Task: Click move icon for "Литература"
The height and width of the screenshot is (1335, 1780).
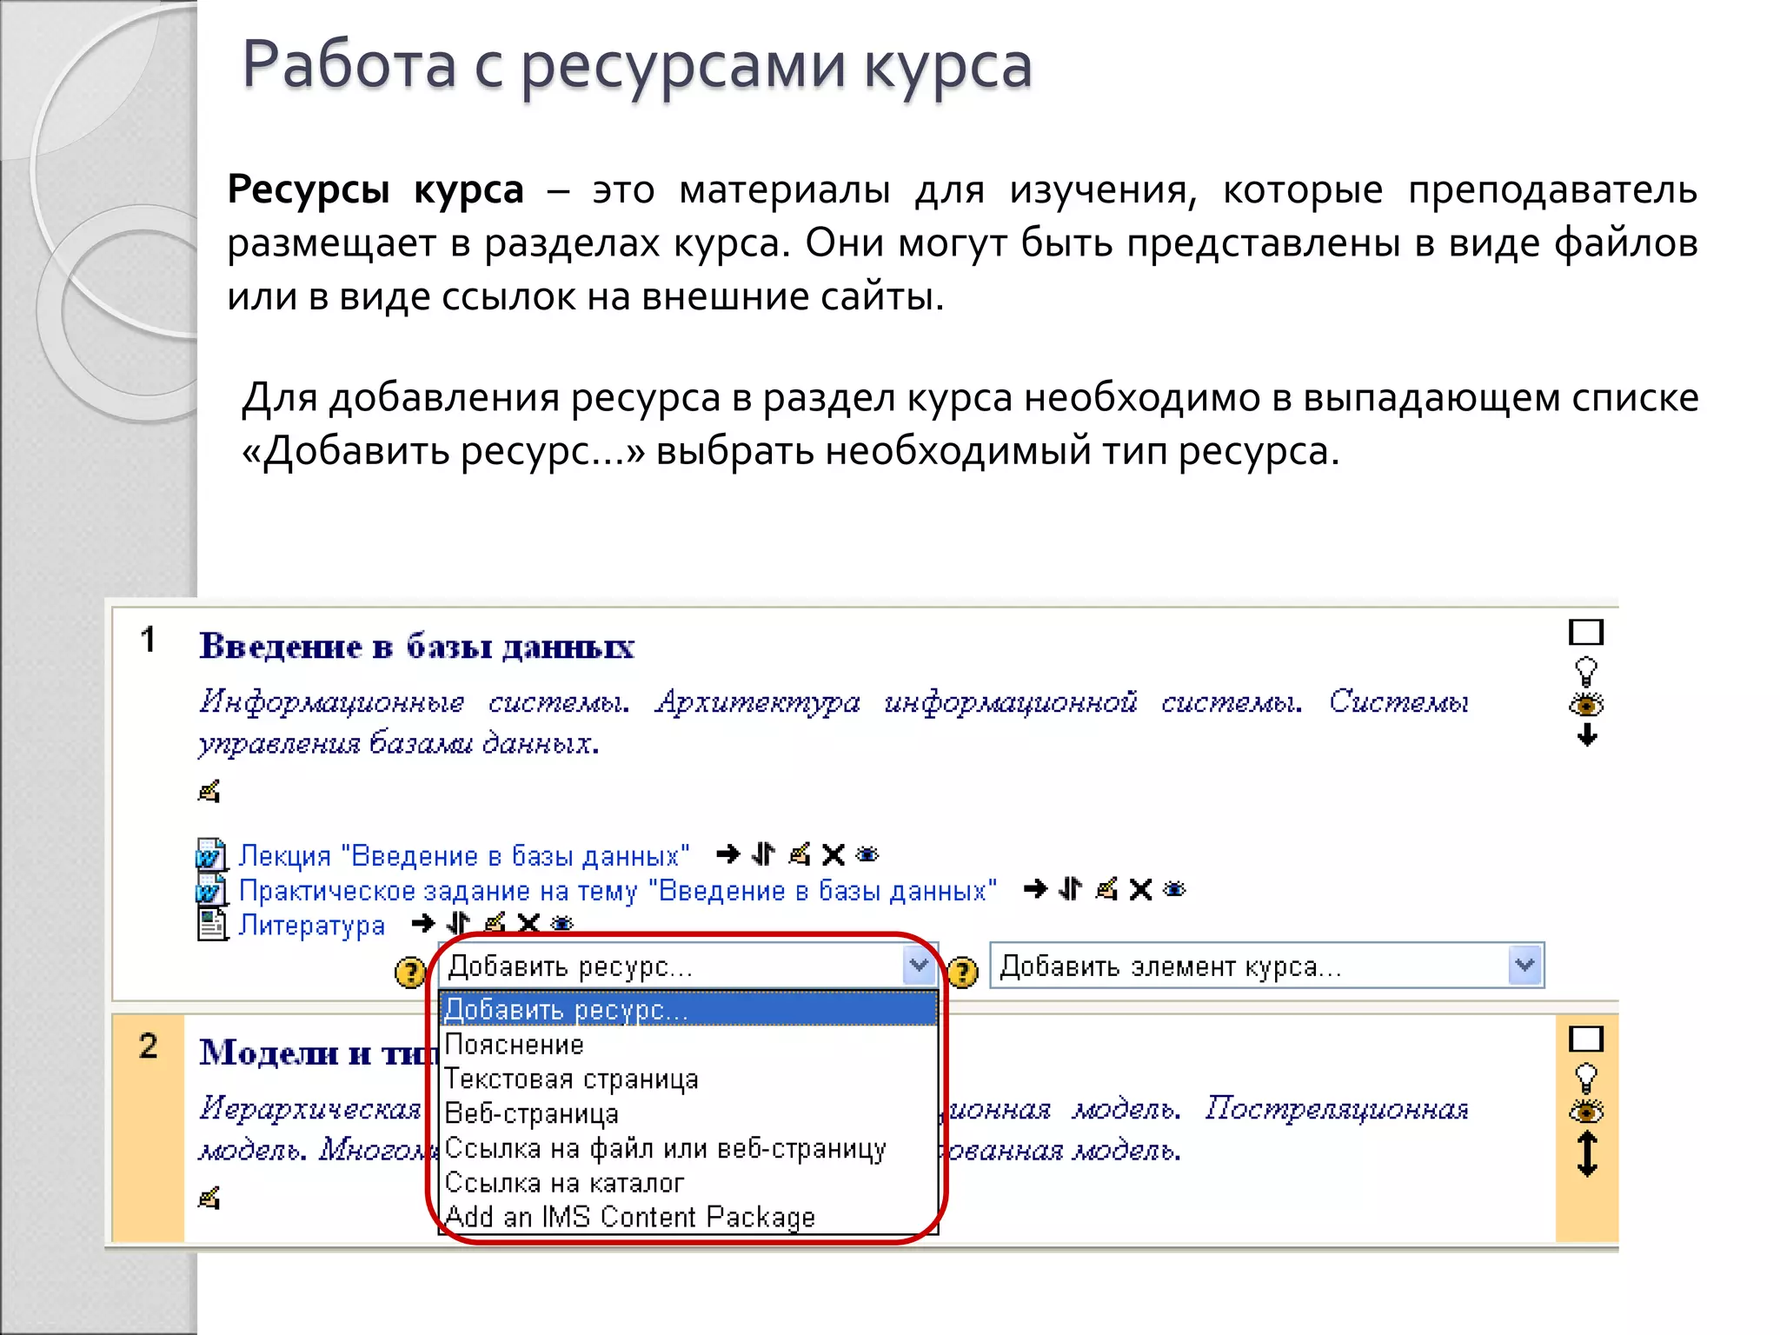Action: point(458,923)
